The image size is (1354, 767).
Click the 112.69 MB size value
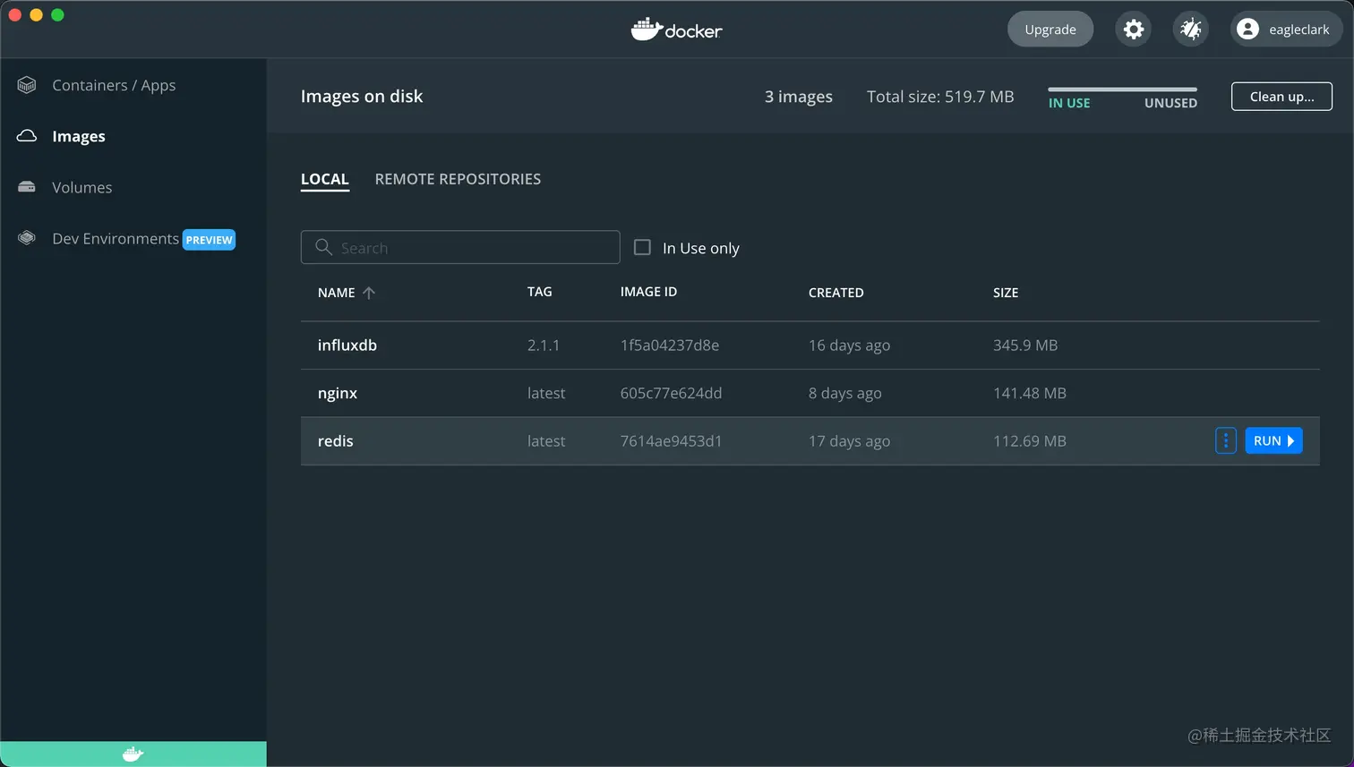click(x=1030, y=440)
